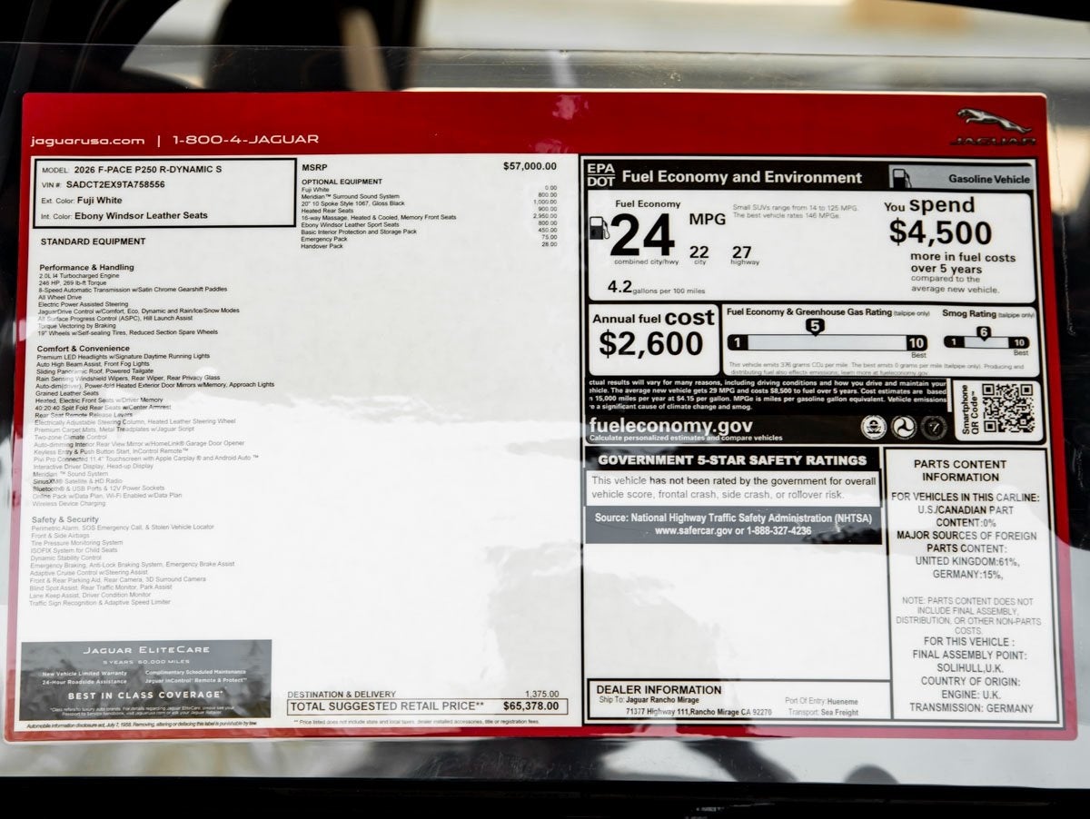The width and height of the screenshot is (1090, 819).
Task: Click the VIN number text
Action: click(115, 184)
